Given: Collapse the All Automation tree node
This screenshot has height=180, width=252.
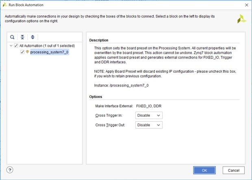Looking at the screenshot, I should point(11,46).
